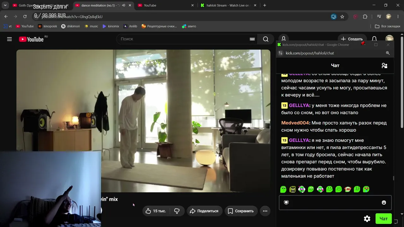Click the YouTube video player
Screen dimensions: 404x227
pos(143,121)
